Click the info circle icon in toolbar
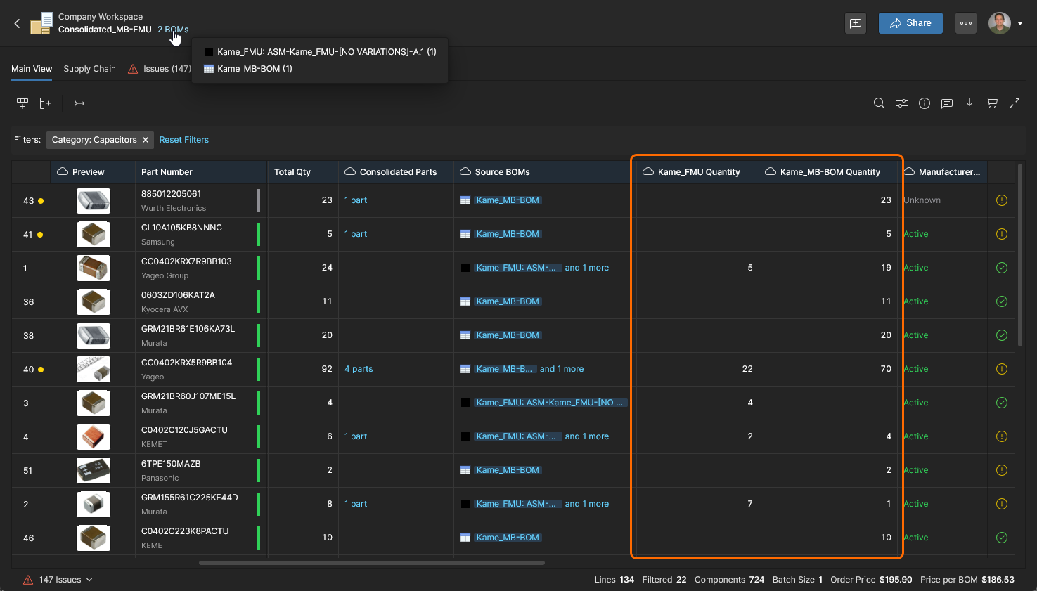The height and width of the screenshot is (591, 1037). tap(925, 103)
